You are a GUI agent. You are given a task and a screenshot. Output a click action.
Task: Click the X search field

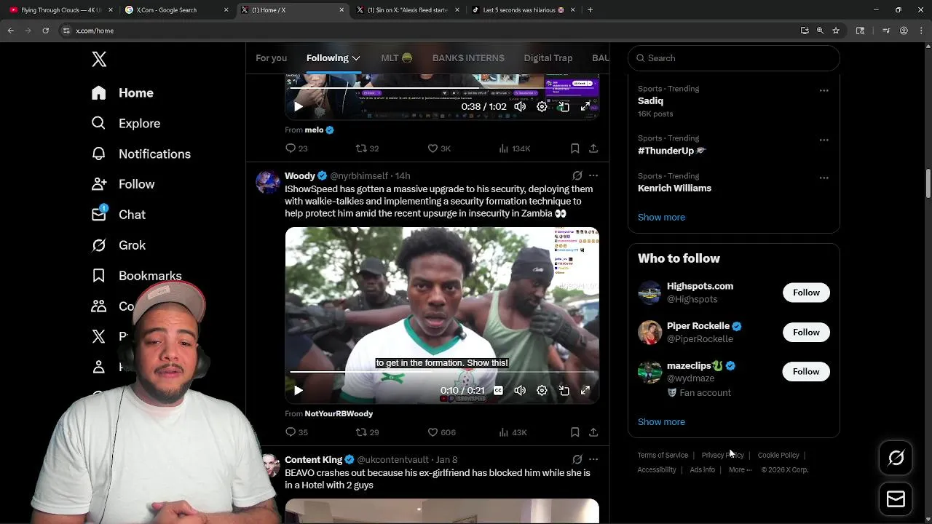tap(734, 58)
